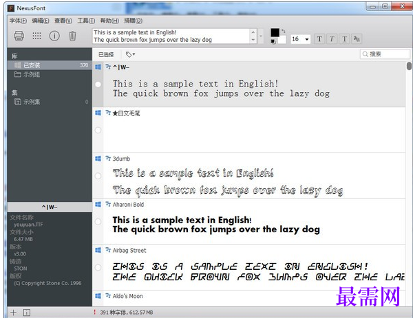The height and width of the screenshot is (318, 413).
Task: Click TrueType icon next to Airbag Street
Action: coord(108,250)
